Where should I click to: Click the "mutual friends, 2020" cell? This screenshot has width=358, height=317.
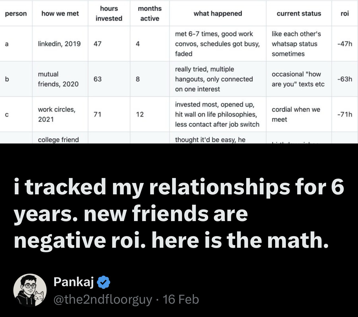[58, 79]
